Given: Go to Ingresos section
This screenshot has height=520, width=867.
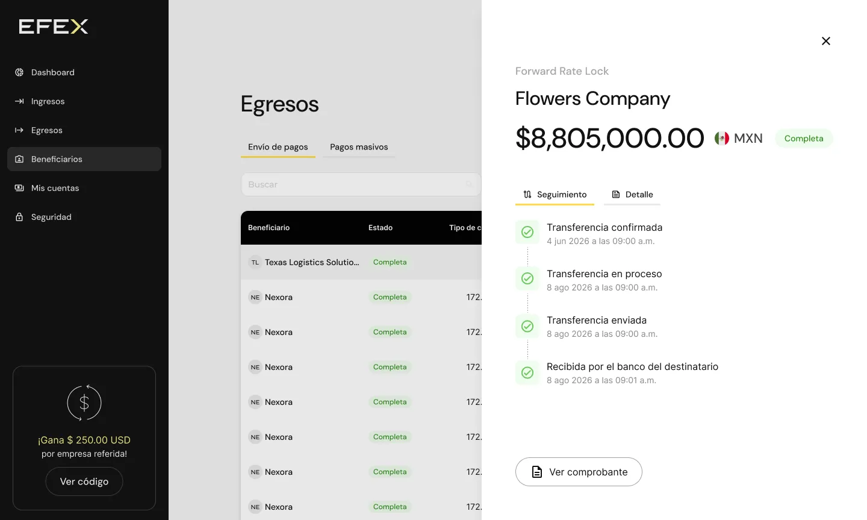Looking at the screenshot, I should [84, 101].
